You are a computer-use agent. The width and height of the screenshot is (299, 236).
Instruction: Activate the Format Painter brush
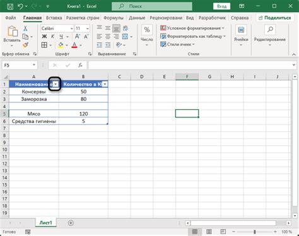click(25, 45)
